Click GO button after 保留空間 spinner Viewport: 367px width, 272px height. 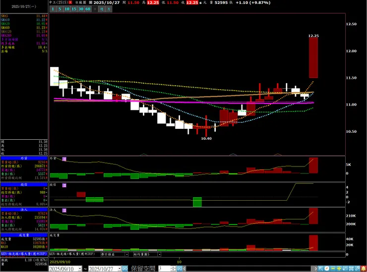point(180,269)
